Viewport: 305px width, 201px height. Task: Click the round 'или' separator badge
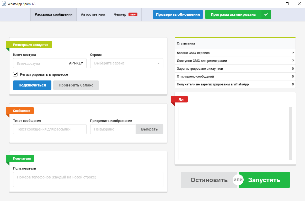pos(238,180)
